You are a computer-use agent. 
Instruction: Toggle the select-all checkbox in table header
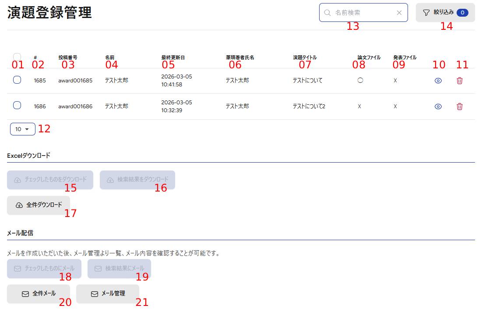(x=17, y=57)
